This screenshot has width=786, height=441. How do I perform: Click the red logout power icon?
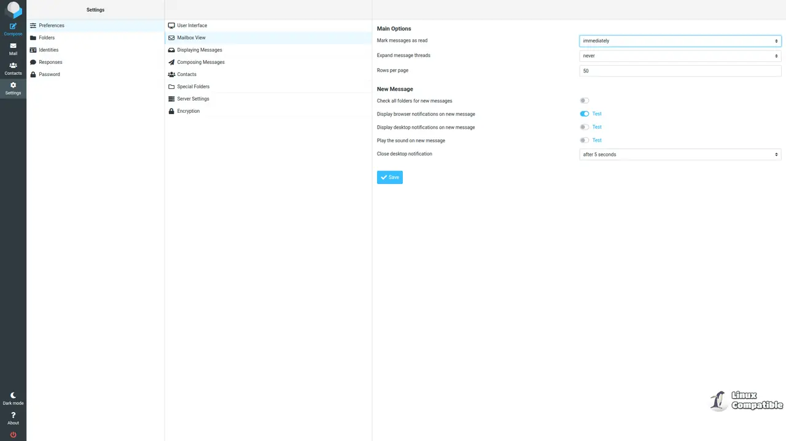click(x=13, y=435)
